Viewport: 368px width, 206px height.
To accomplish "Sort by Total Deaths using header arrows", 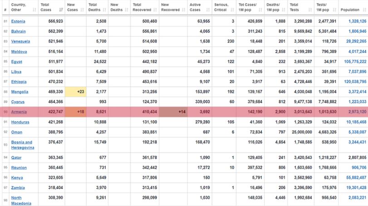I will click(x=104, y=10).
